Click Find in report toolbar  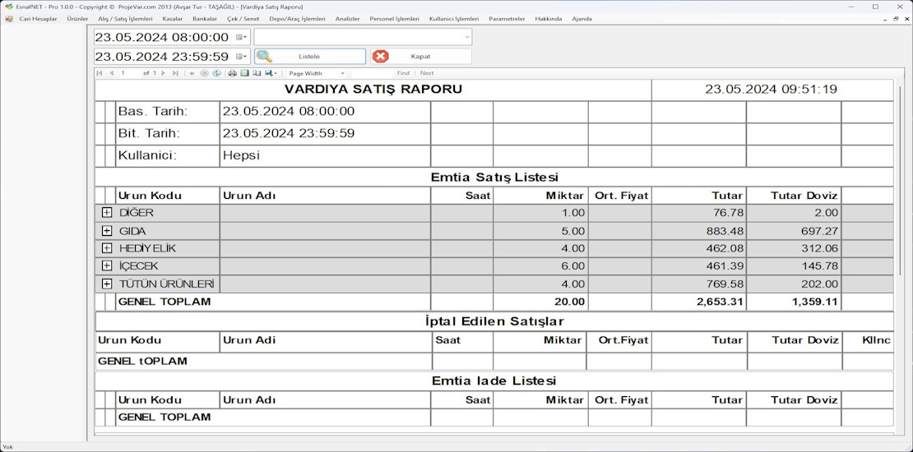point(403,73)
